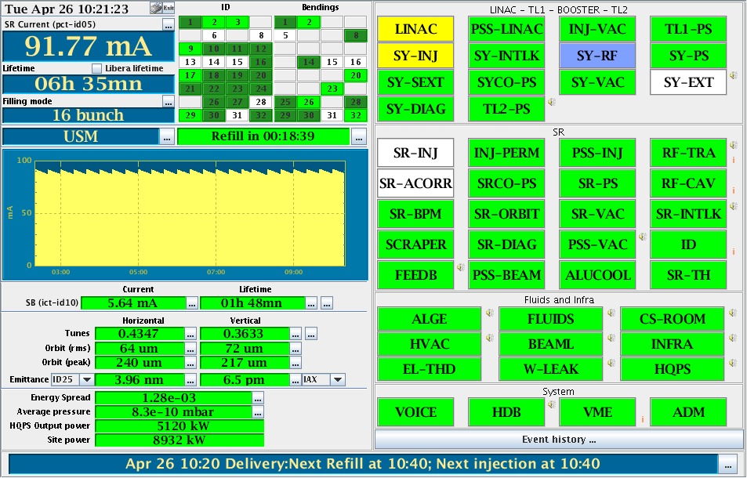This screenshot has height=478, width=747.
Task: Click the speaker icon next to SY-EXT
Action: [733, 76]
